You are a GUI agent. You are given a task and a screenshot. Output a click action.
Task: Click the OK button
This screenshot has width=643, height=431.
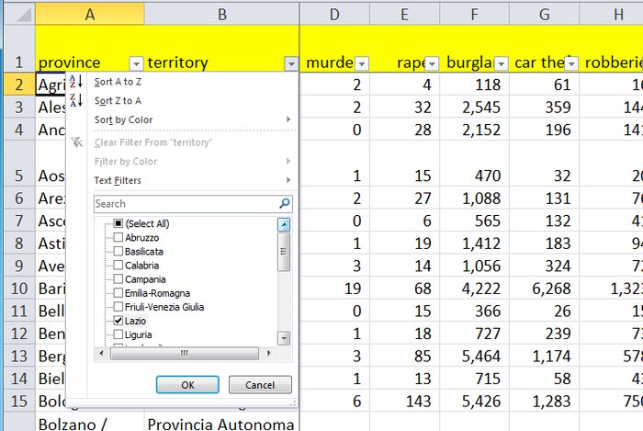(x=187, y=385)
